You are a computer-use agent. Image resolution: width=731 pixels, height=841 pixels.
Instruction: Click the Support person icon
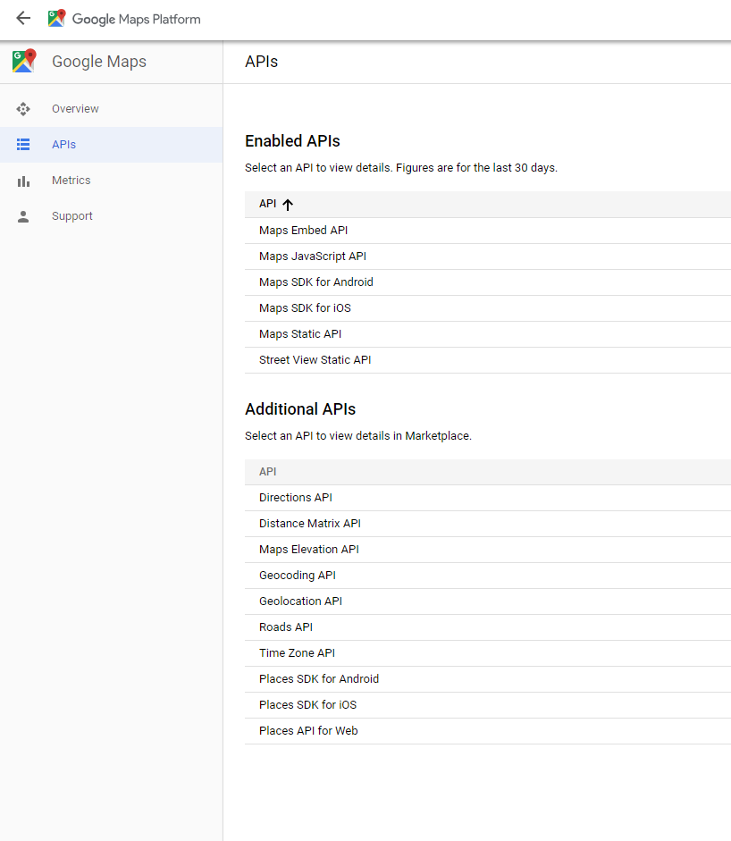pyautogui.click(x=23, y=216)
